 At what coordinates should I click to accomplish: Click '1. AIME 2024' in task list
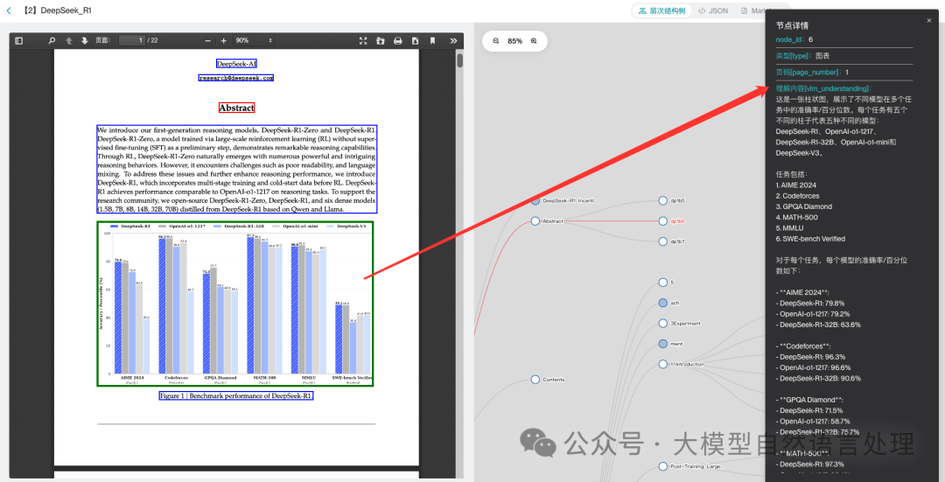796,185
